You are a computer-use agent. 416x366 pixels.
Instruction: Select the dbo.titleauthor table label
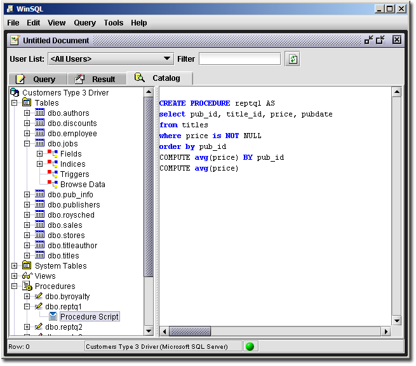tap(72, 245)
